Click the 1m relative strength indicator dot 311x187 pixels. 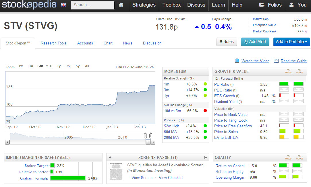pyautogui.click(x=205, y=84)
